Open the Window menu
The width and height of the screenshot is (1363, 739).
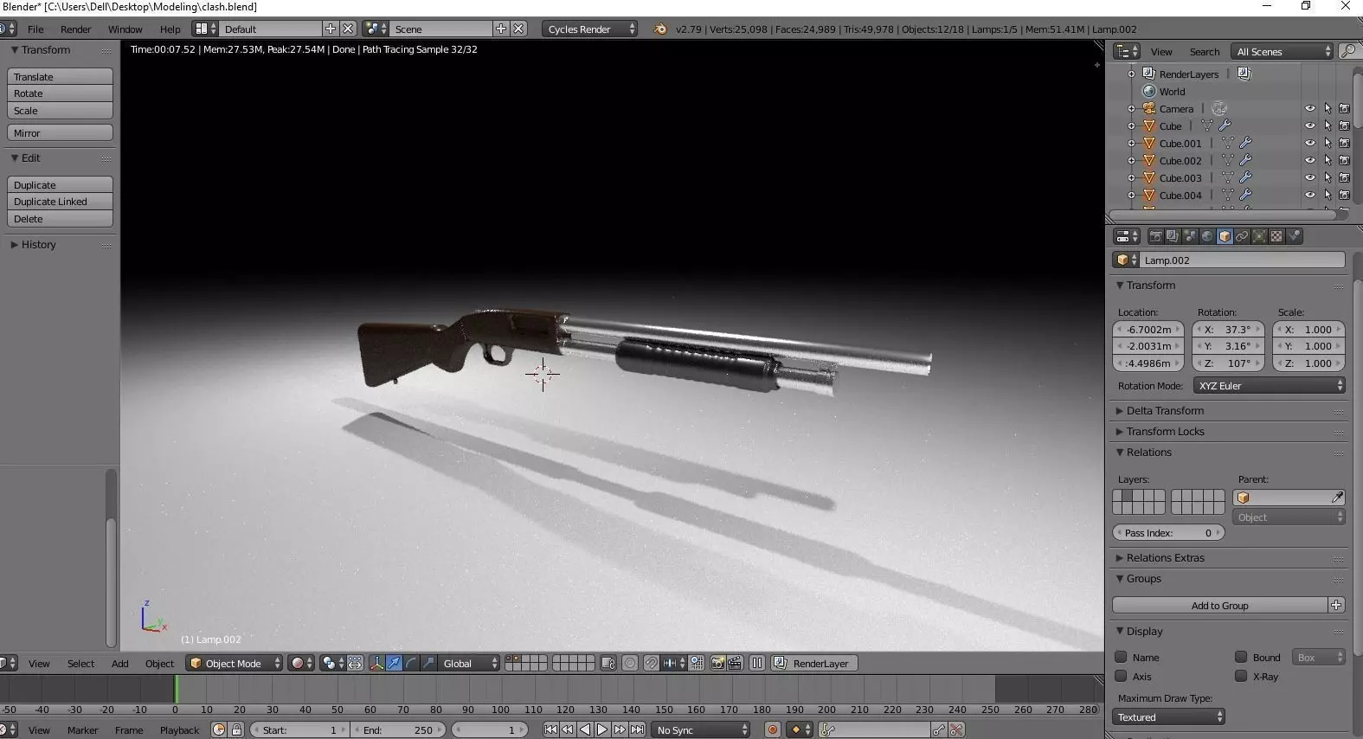pyautogui.click(x=125, y=29)
